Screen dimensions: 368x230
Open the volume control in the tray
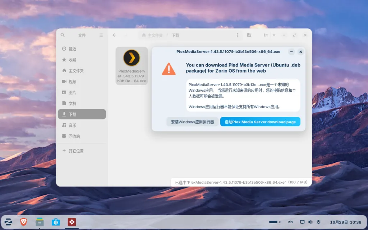click(310, 222)
